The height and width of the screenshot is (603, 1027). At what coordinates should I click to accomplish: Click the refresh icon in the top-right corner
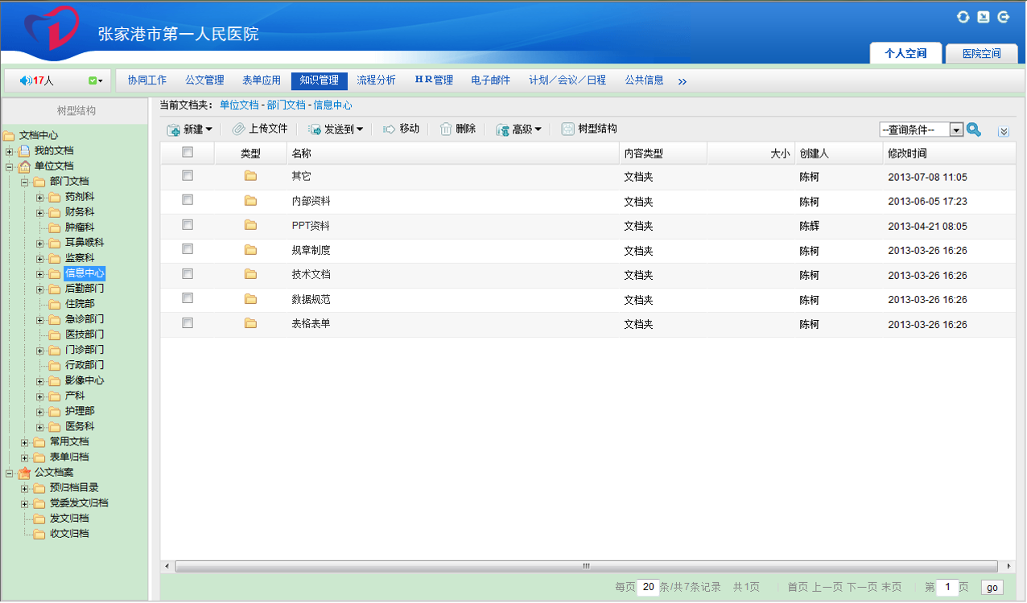963,16
